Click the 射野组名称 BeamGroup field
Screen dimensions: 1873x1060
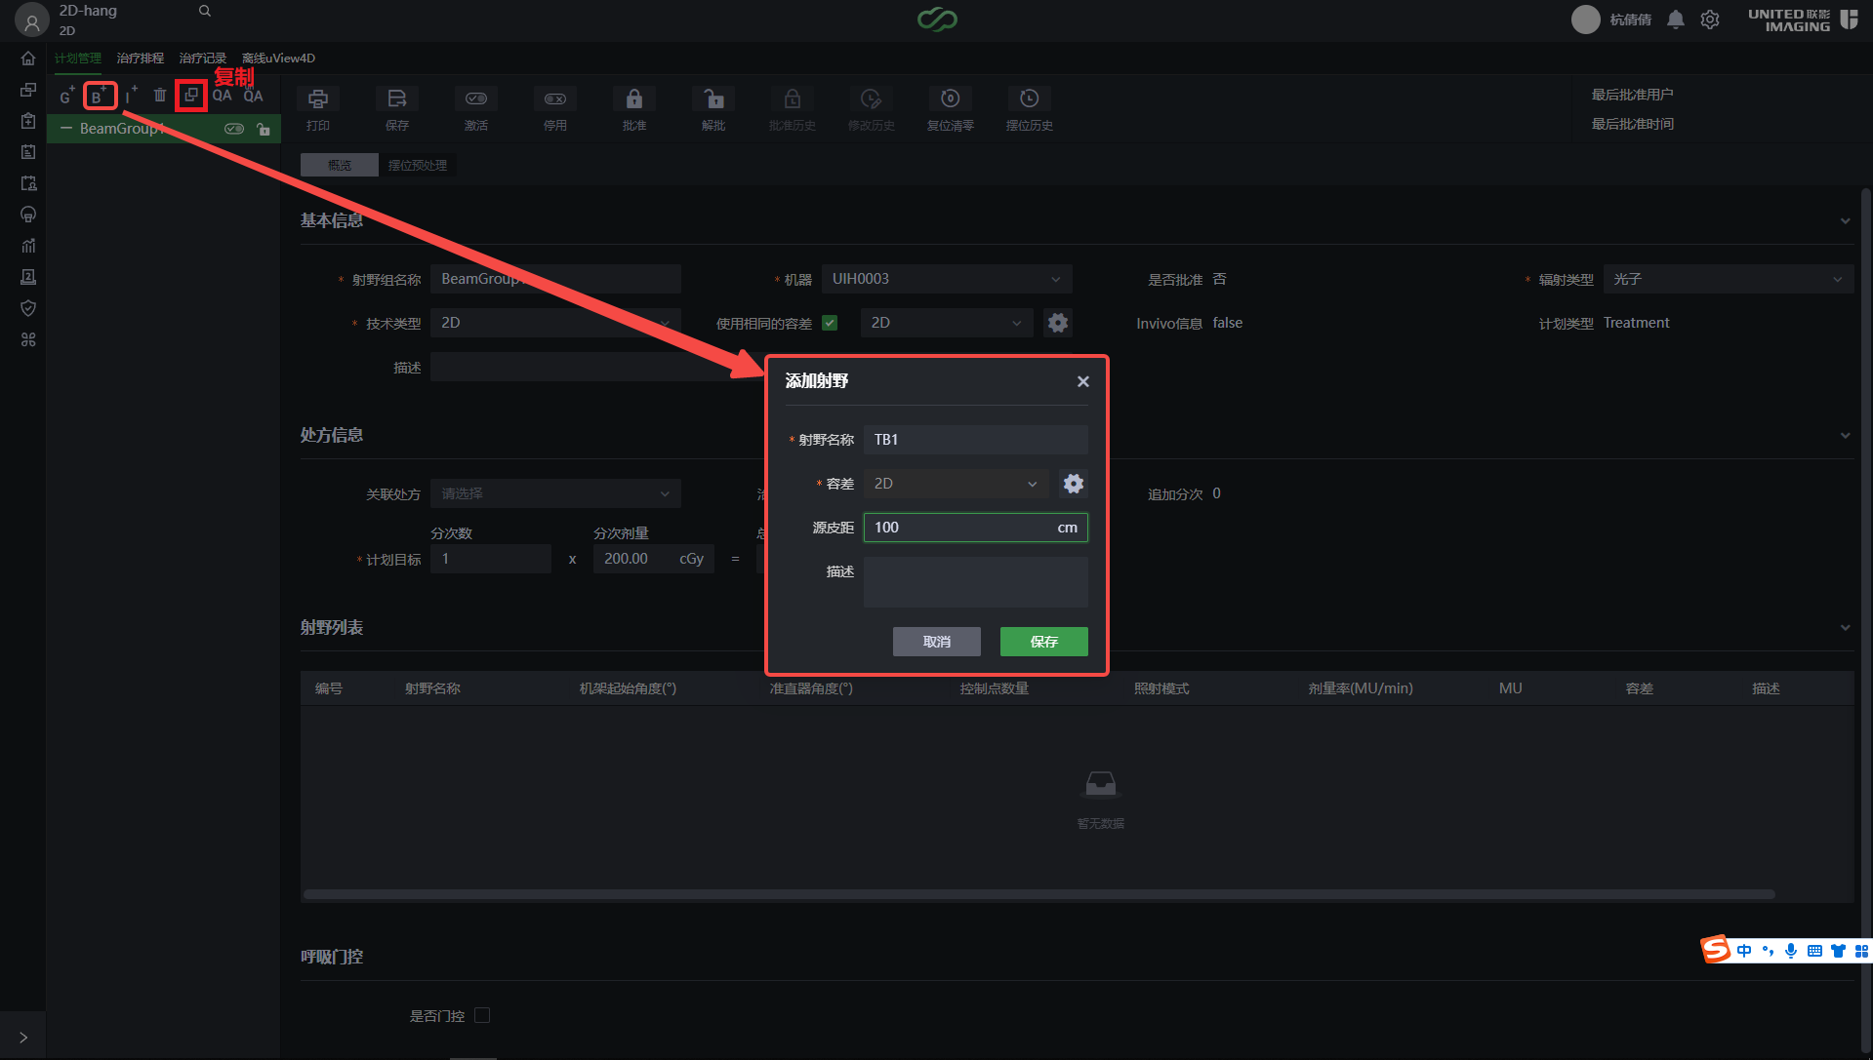(555, 279)
